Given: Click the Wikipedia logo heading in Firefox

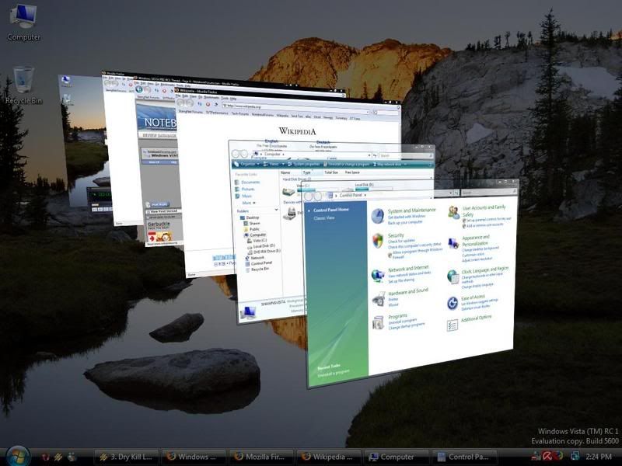Looking at the screenshot, I should point(298,131).
